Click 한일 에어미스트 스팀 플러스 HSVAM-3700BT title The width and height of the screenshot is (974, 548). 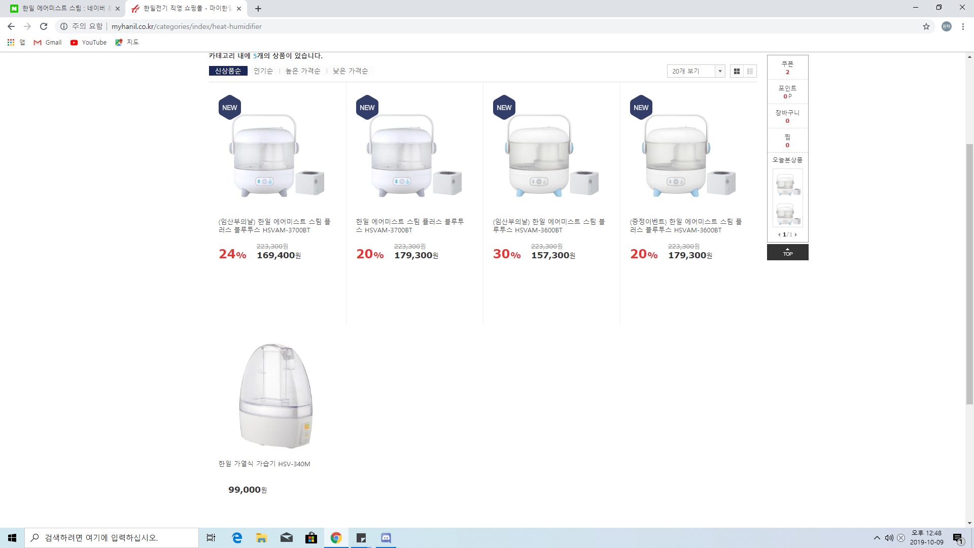410,226
